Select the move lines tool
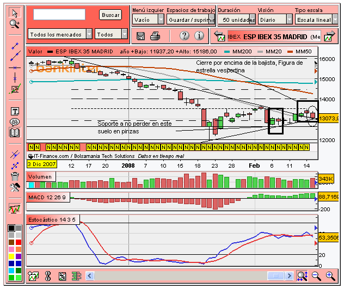 (x=15, y=155)
